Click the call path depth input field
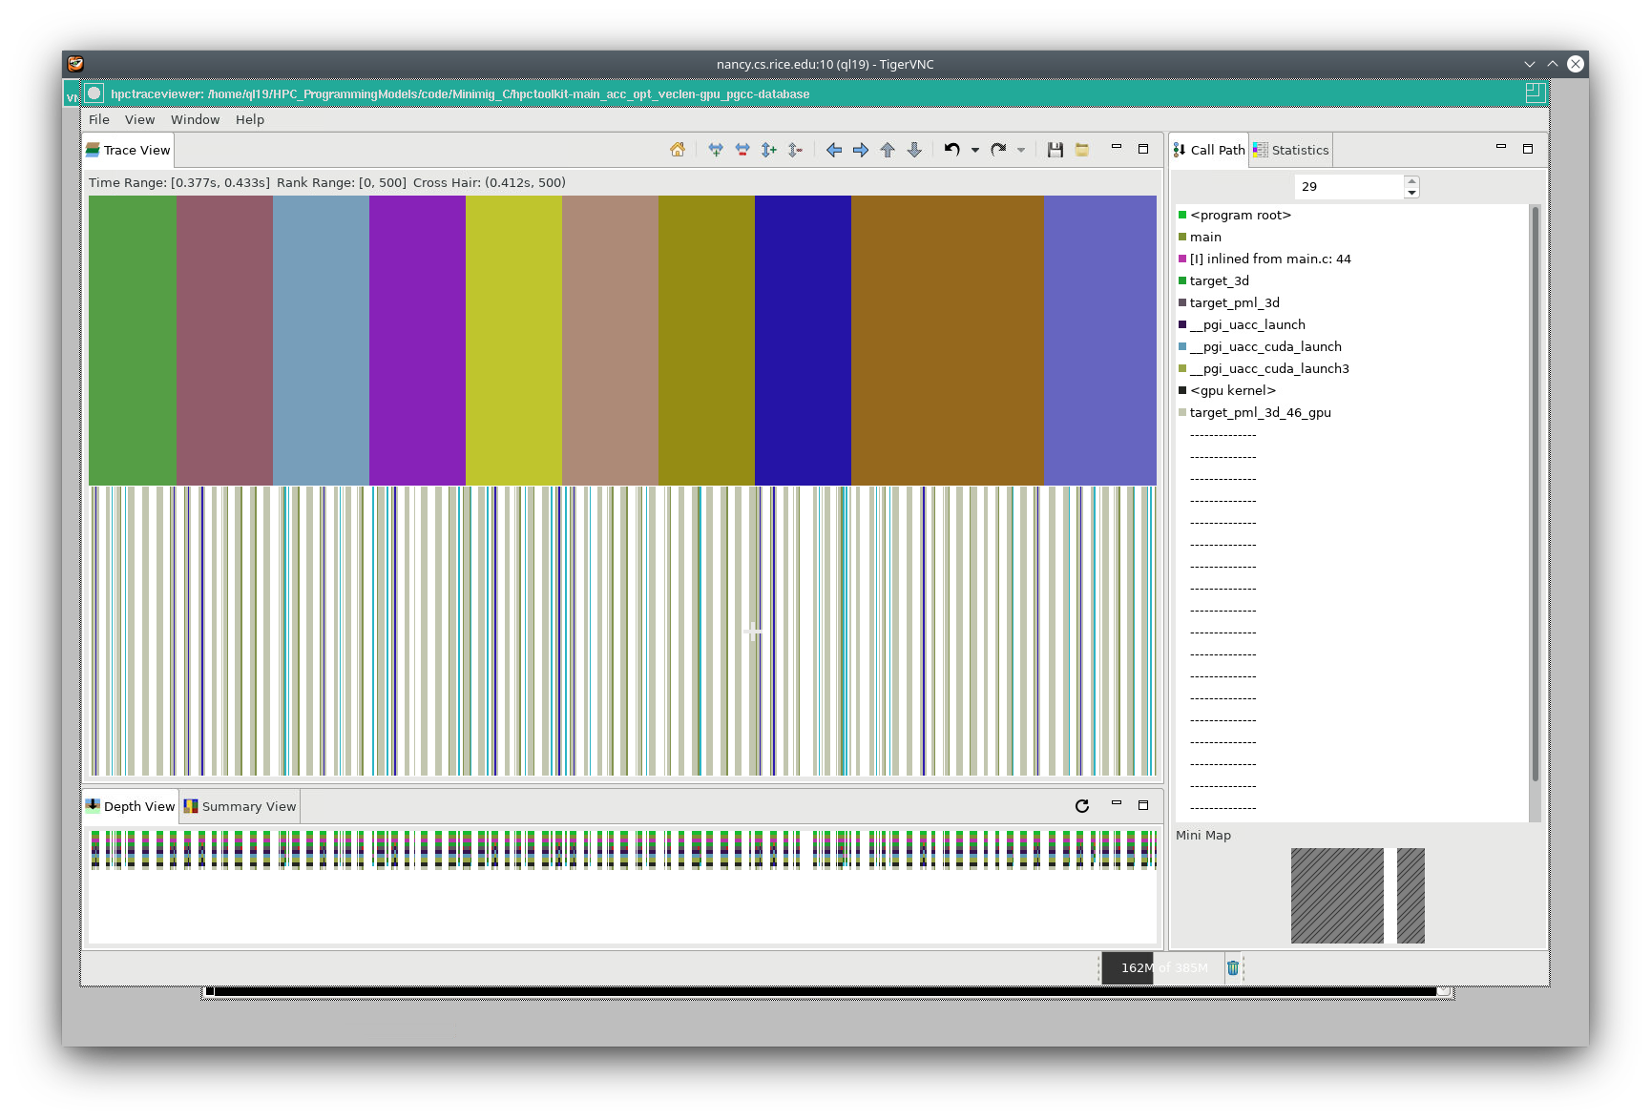Screen dimensions: 1651x1120 coord(1348,187)
